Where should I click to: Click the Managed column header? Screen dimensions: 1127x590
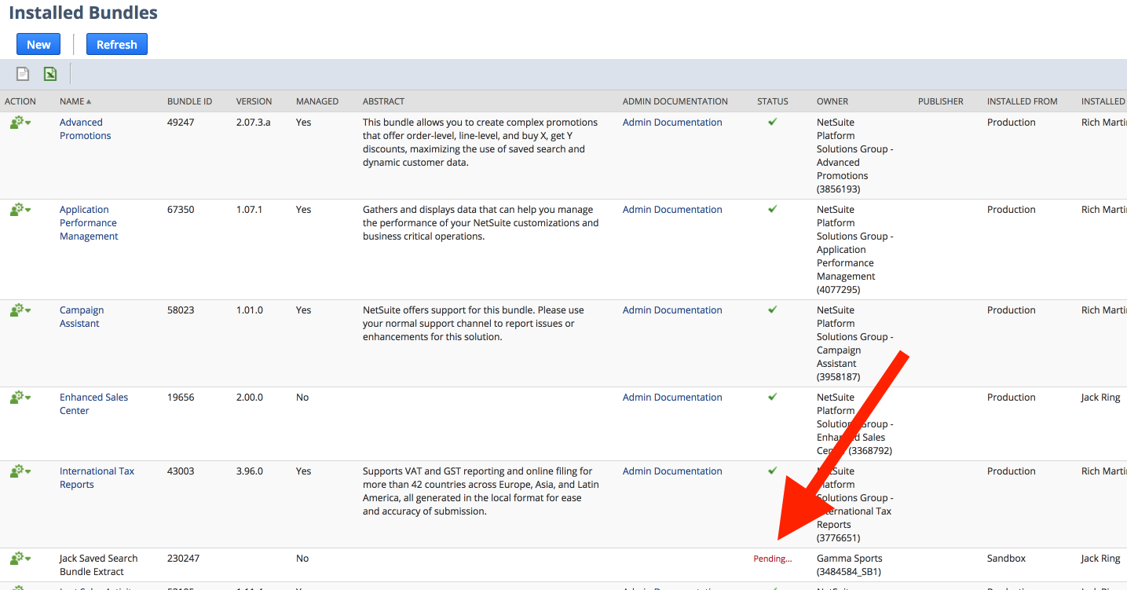(x=317, y=101)
